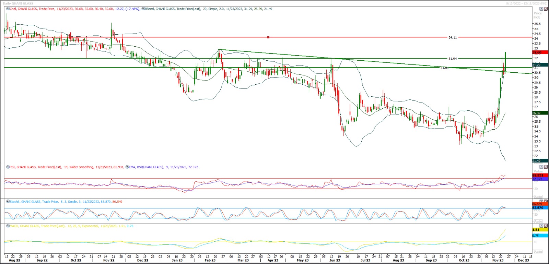Close the MACD indicator pane
This screenshot has height=264, width=549.
[546, 226]
